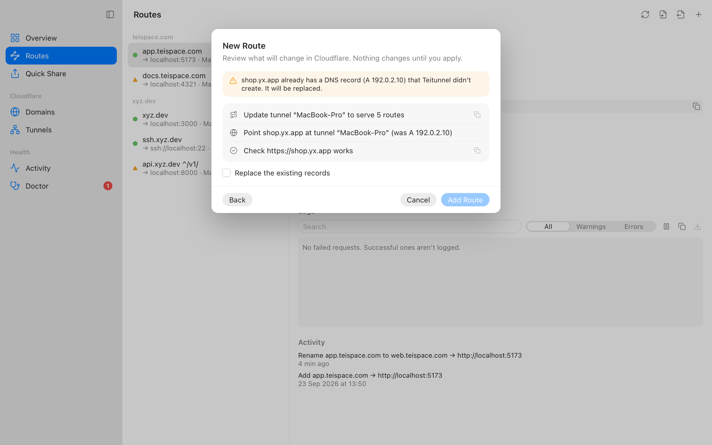Open the Tunnels section

click(61, 130)
